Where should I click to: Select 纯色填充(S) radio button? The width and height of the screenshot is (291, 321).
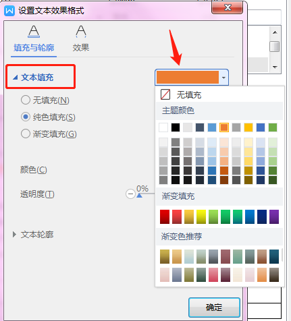[x=26, y=117]
